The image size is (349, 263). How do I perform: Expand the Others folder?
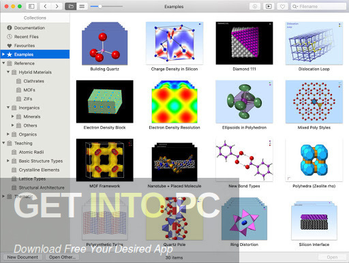click(x=13, y=125)
